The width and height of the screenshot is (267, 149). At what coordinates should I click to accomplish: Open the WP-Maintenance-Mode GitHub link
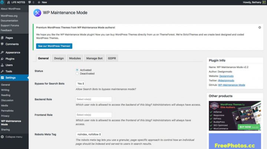point(231,85)
